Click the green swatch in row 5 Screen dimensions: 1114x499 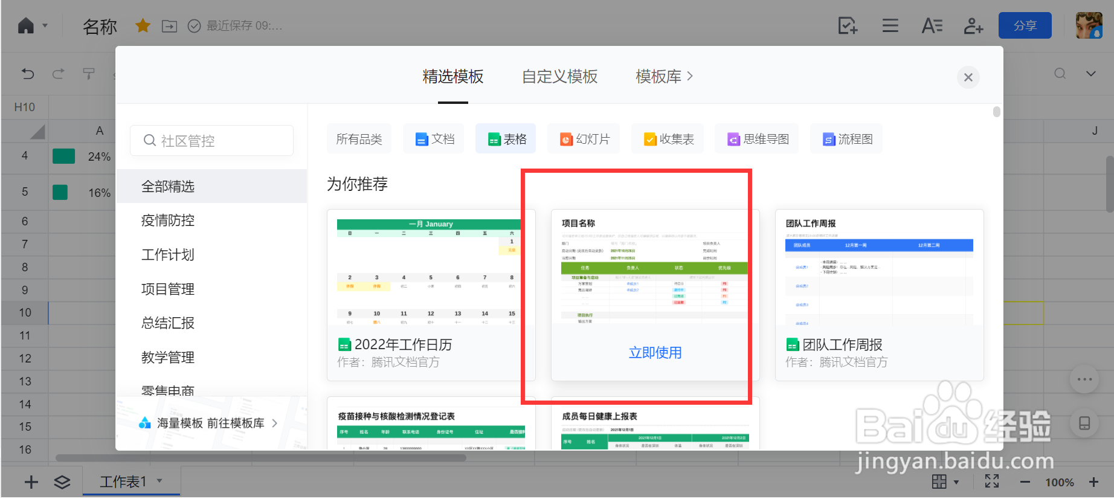[x=60, y=192]
